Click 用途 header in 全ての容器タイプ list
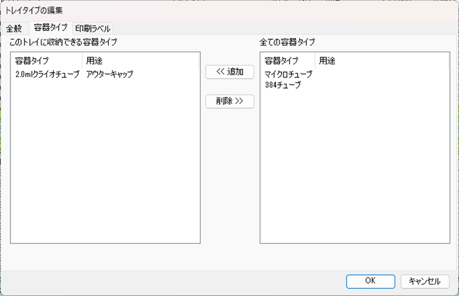459x296 pixels. (327, 61)
